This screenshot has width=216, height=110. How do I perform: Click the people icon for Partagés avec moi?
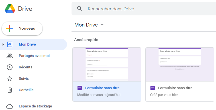pos(10,56)
